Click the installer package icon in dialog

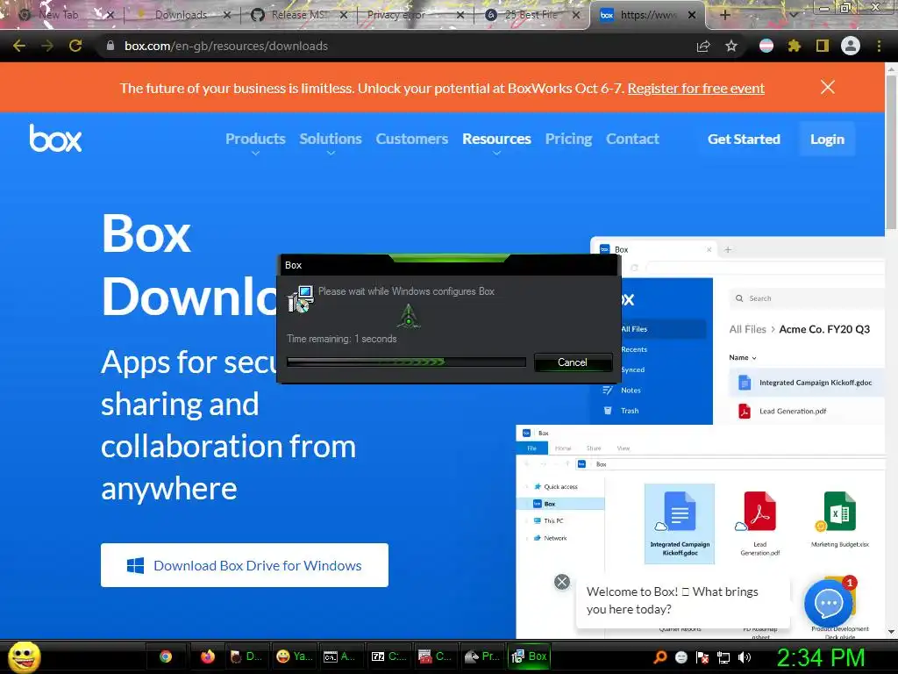pyautogui.click(x=300, y=299)
